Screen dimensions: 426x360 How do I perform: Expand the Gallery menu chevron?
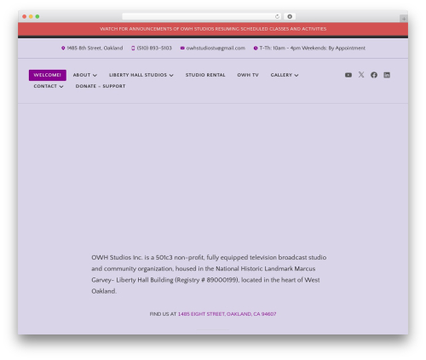tap(296, 75)
